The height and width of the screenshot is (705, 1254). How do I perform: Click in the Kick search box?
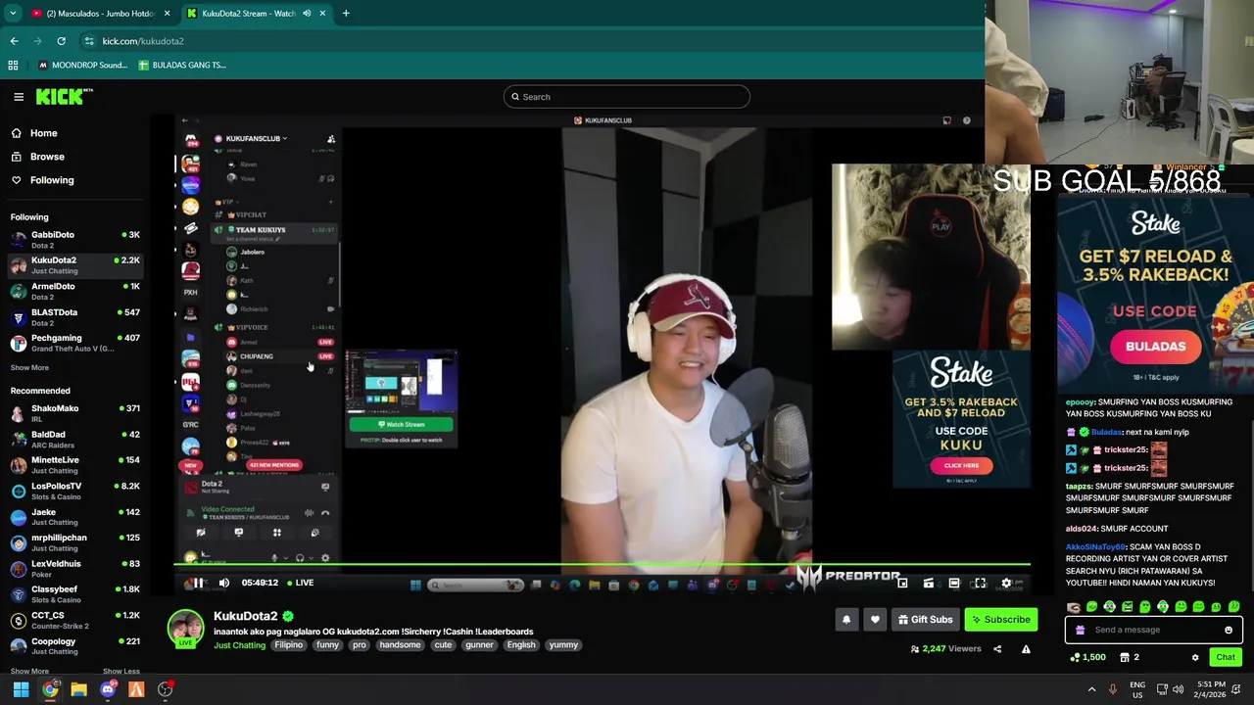tap(627, 96)
